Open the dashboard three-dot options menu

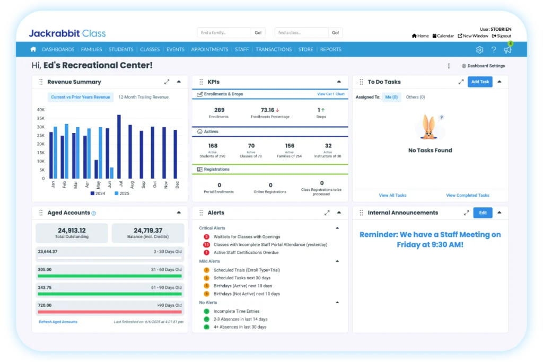click(x=449, y=66)
